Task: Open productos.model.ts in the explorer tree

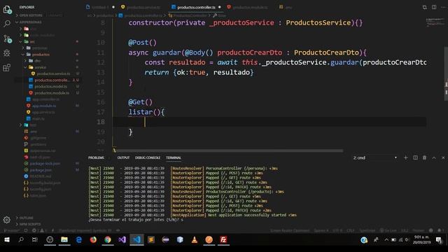Action: pos(50,86)
